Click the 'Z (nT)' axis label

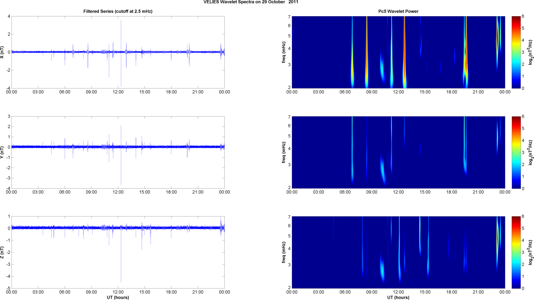[x=2, y=252]
